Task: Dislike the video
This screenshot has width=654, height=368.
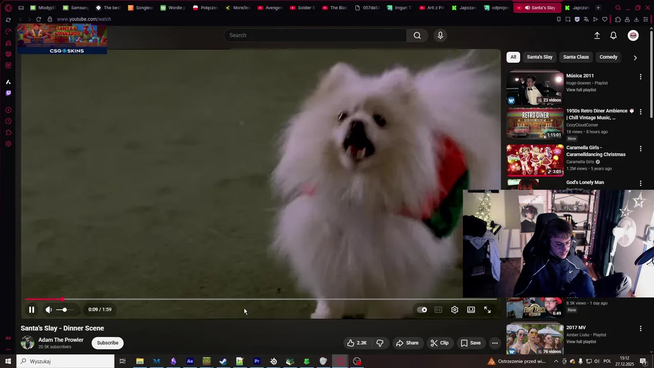Action: point(380,343)
